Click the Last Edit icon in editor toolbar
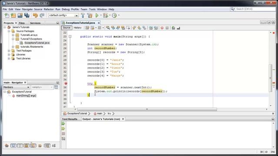Image resolution: width=278 pixels, height=156 pixels. pyautogui.click(x=87, y=28)
